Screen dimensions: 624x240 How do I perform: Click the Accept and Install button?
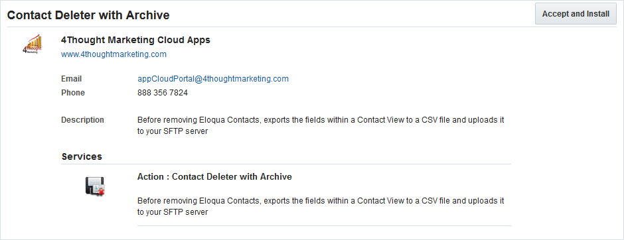(576, 14)
